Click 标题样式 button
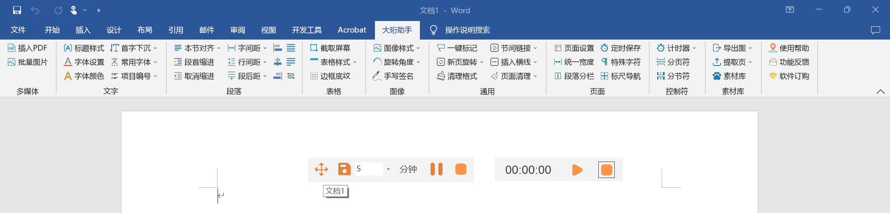890x213 pixels. 84,48
